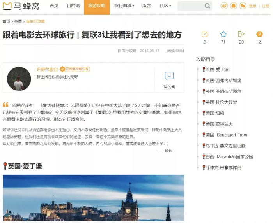Jump to 英国·圣阿布斯海角 in directory

tap(222, 91)
